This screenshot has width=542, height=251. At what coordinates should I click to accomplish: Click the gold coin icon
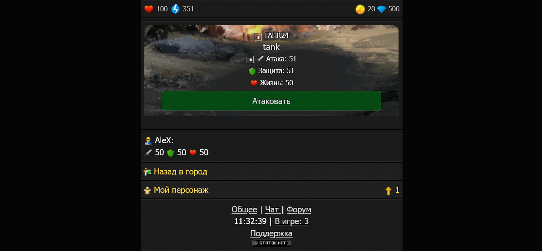(360, 9)
